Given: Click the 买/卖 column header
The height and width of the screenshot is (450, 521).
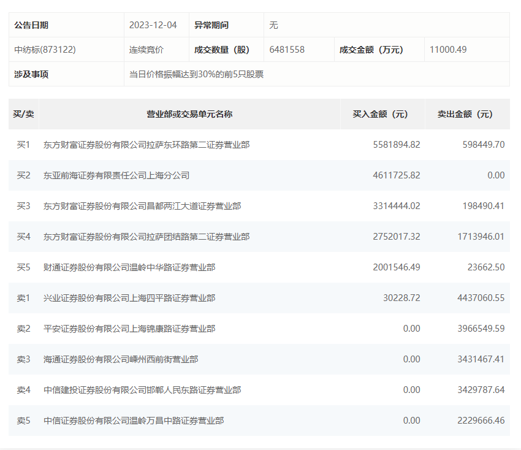Looking at the screenshot, I should 24,114.
